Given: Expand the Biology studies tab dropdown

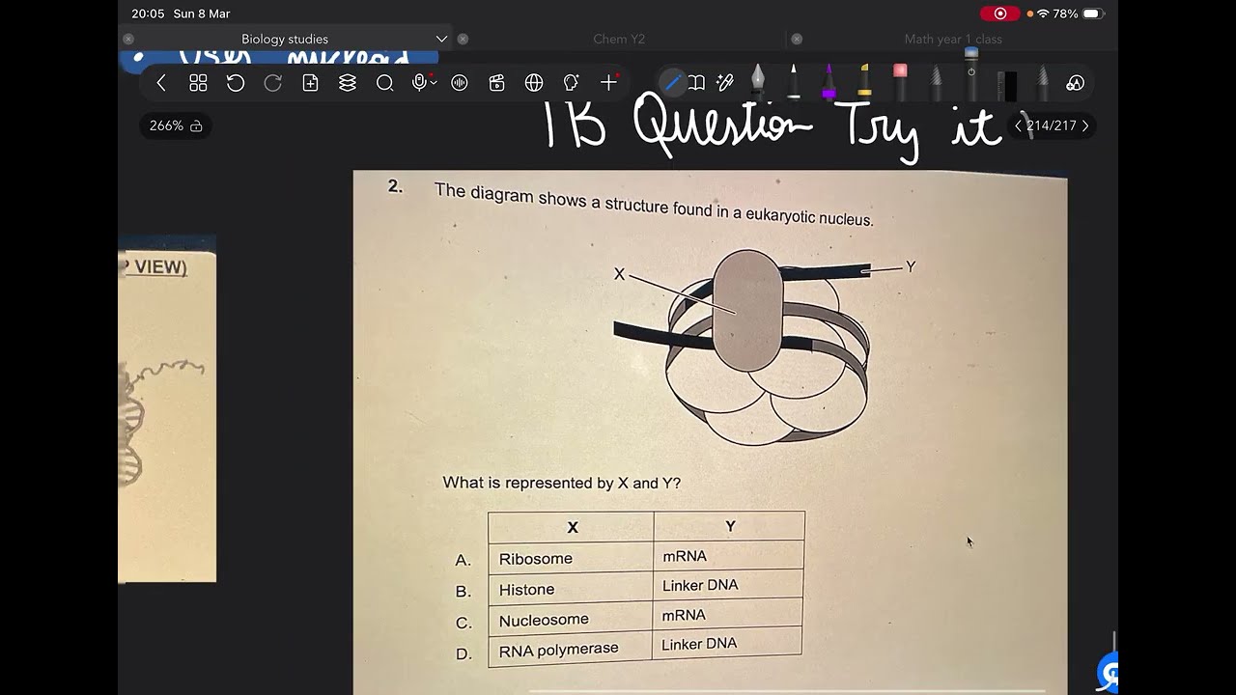Looking at the screenshot, I should [441, 40].
